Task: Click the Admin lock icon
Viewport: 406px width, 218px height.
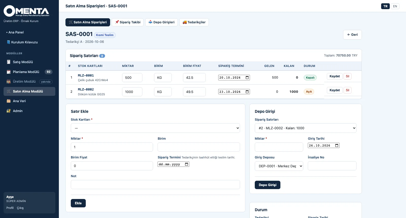Action: 9,111
